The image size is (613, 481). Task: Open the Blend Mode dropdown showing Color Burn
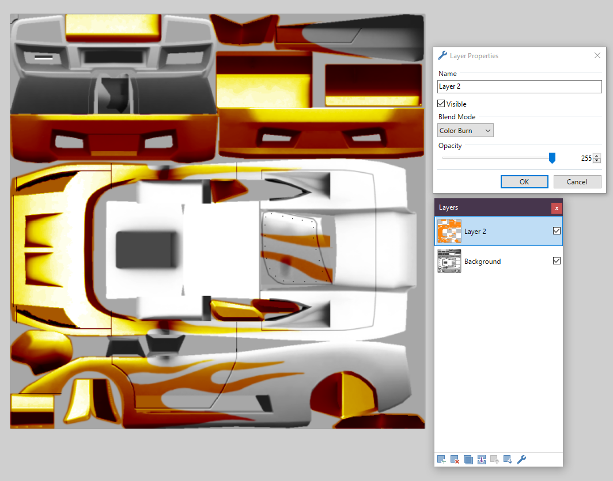click(x=466, y=131)
